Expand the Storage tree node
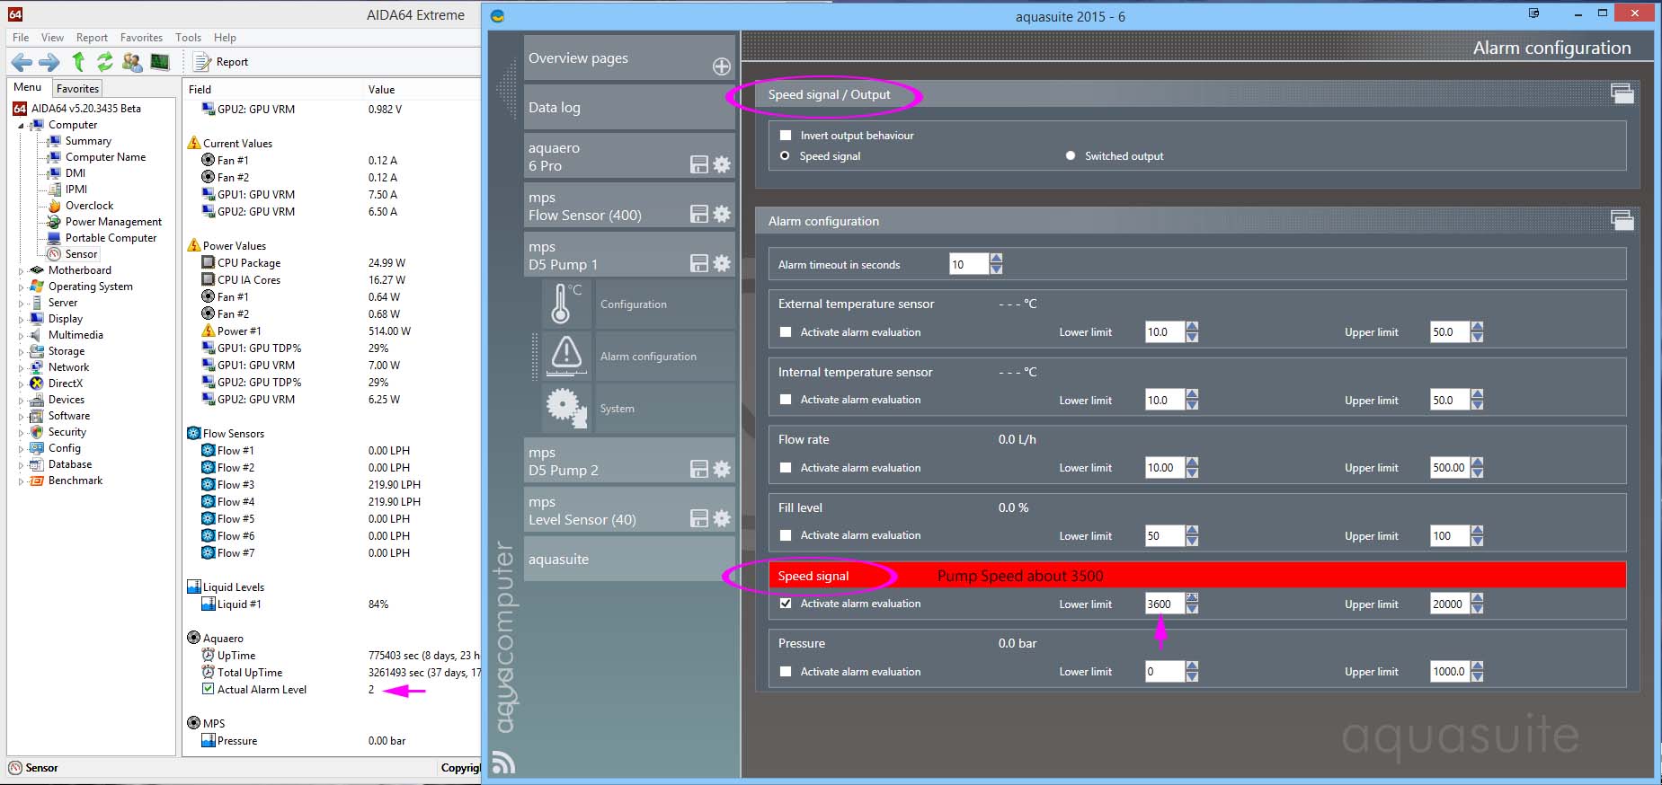The image size is (1662, 785). click(22, 351)
